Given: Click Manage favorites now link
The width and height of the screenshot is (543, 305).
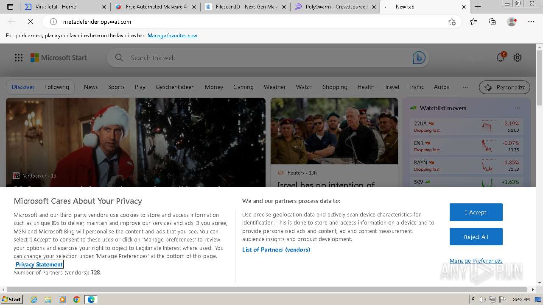Looking at the screenshot, I should (172, 36).
